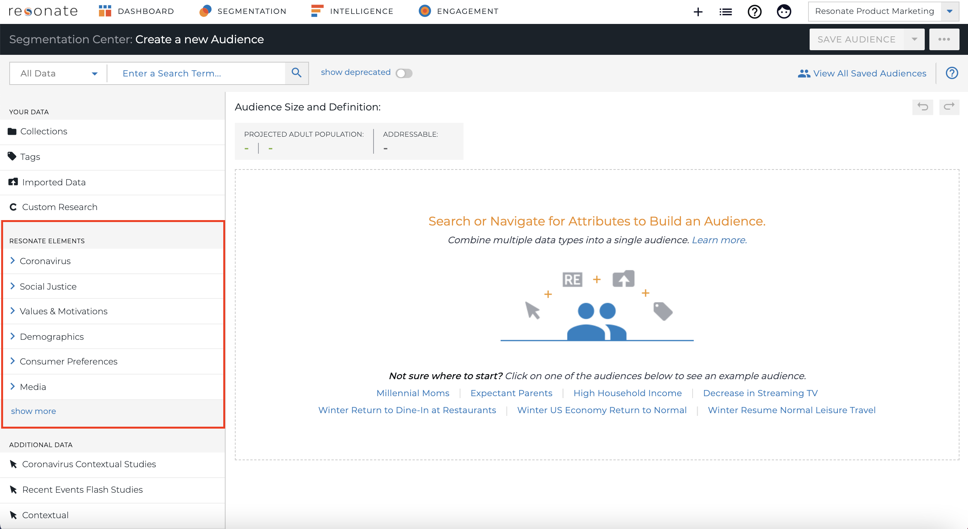The width and height of the screenshot is (968, 529).
Task: Open the All Data filter dropdown
Action: coord(58,73)
